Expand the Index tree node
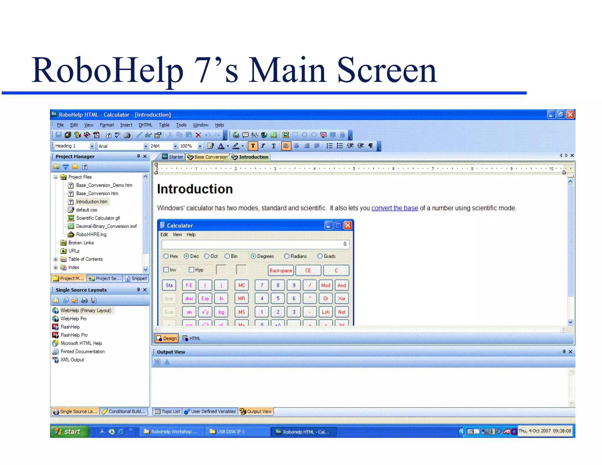602x465 pixels. coord(55,267)
